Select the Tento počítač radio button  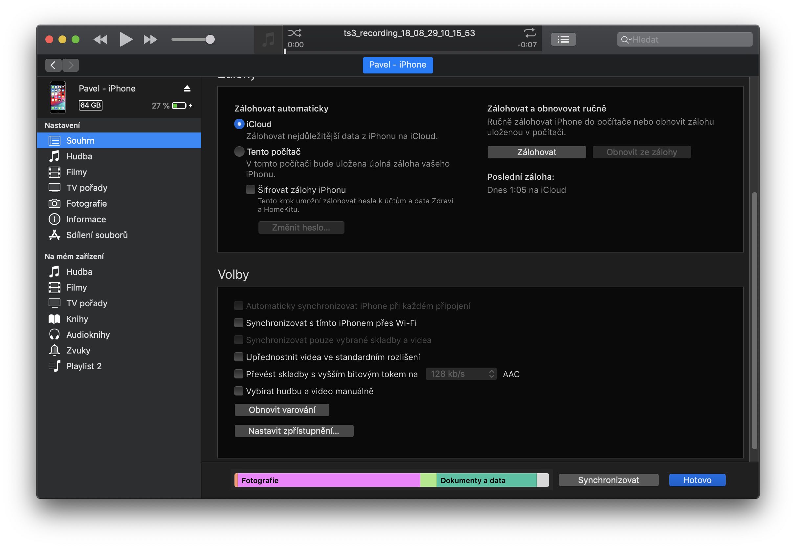(x=239, y=152)
